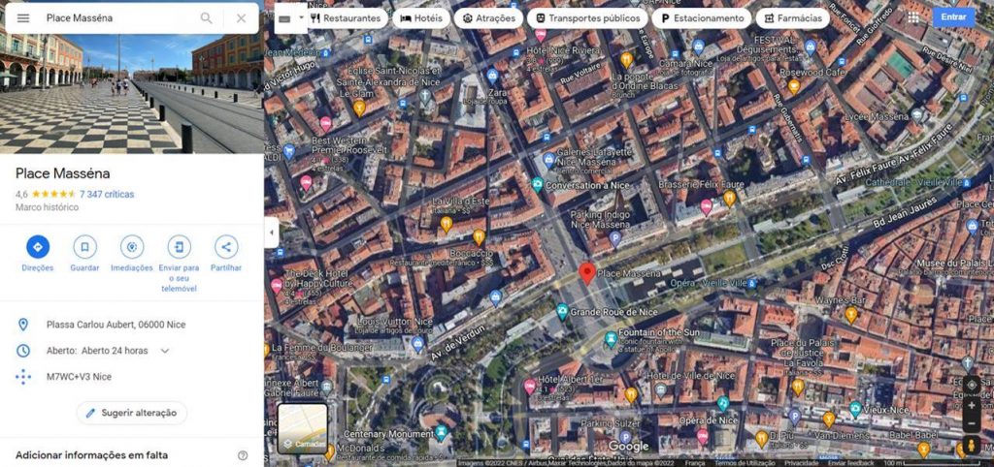This screenshot has height=467, width=994.
Task: Open the Google apps grid
Action: tap(913, 17)
